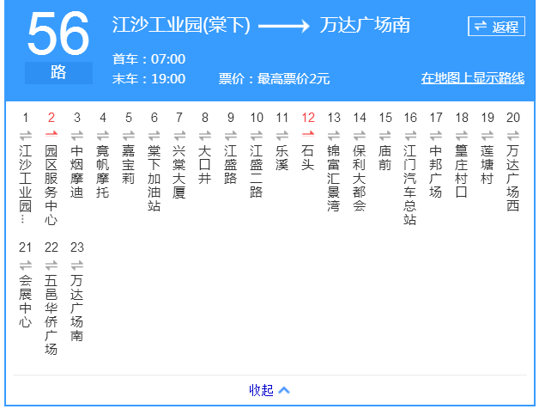Click transfer icon above 江盛路 stop

(231, 136)
